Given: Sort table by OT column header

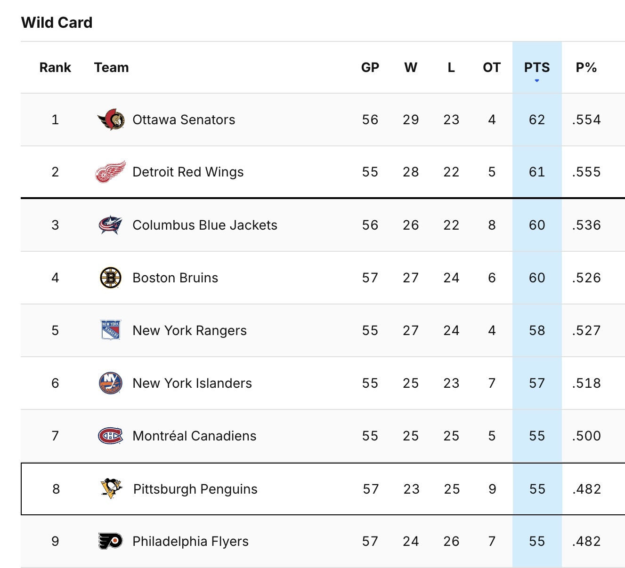Looking at the screenshot, I should point(492,68).
